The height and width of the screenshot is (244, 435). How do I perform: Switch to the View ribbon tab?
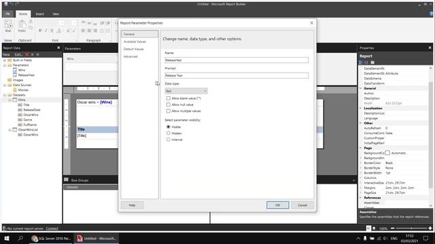click(56, 14)
